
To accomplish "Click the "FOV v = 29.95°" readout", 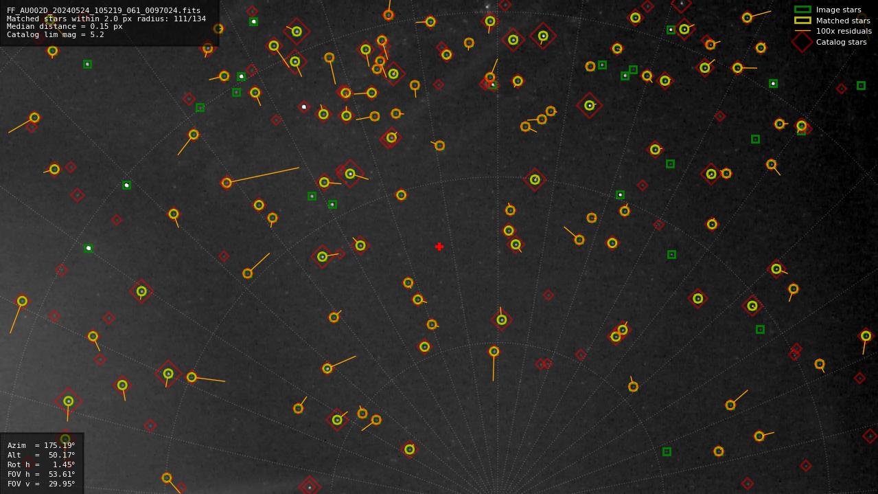I will (41, 484).
